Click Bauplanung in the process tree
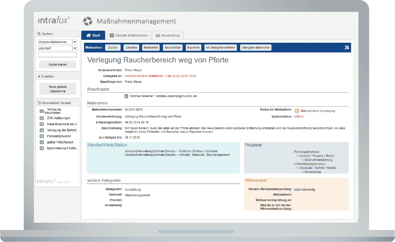395x242 pixels. 313,172
